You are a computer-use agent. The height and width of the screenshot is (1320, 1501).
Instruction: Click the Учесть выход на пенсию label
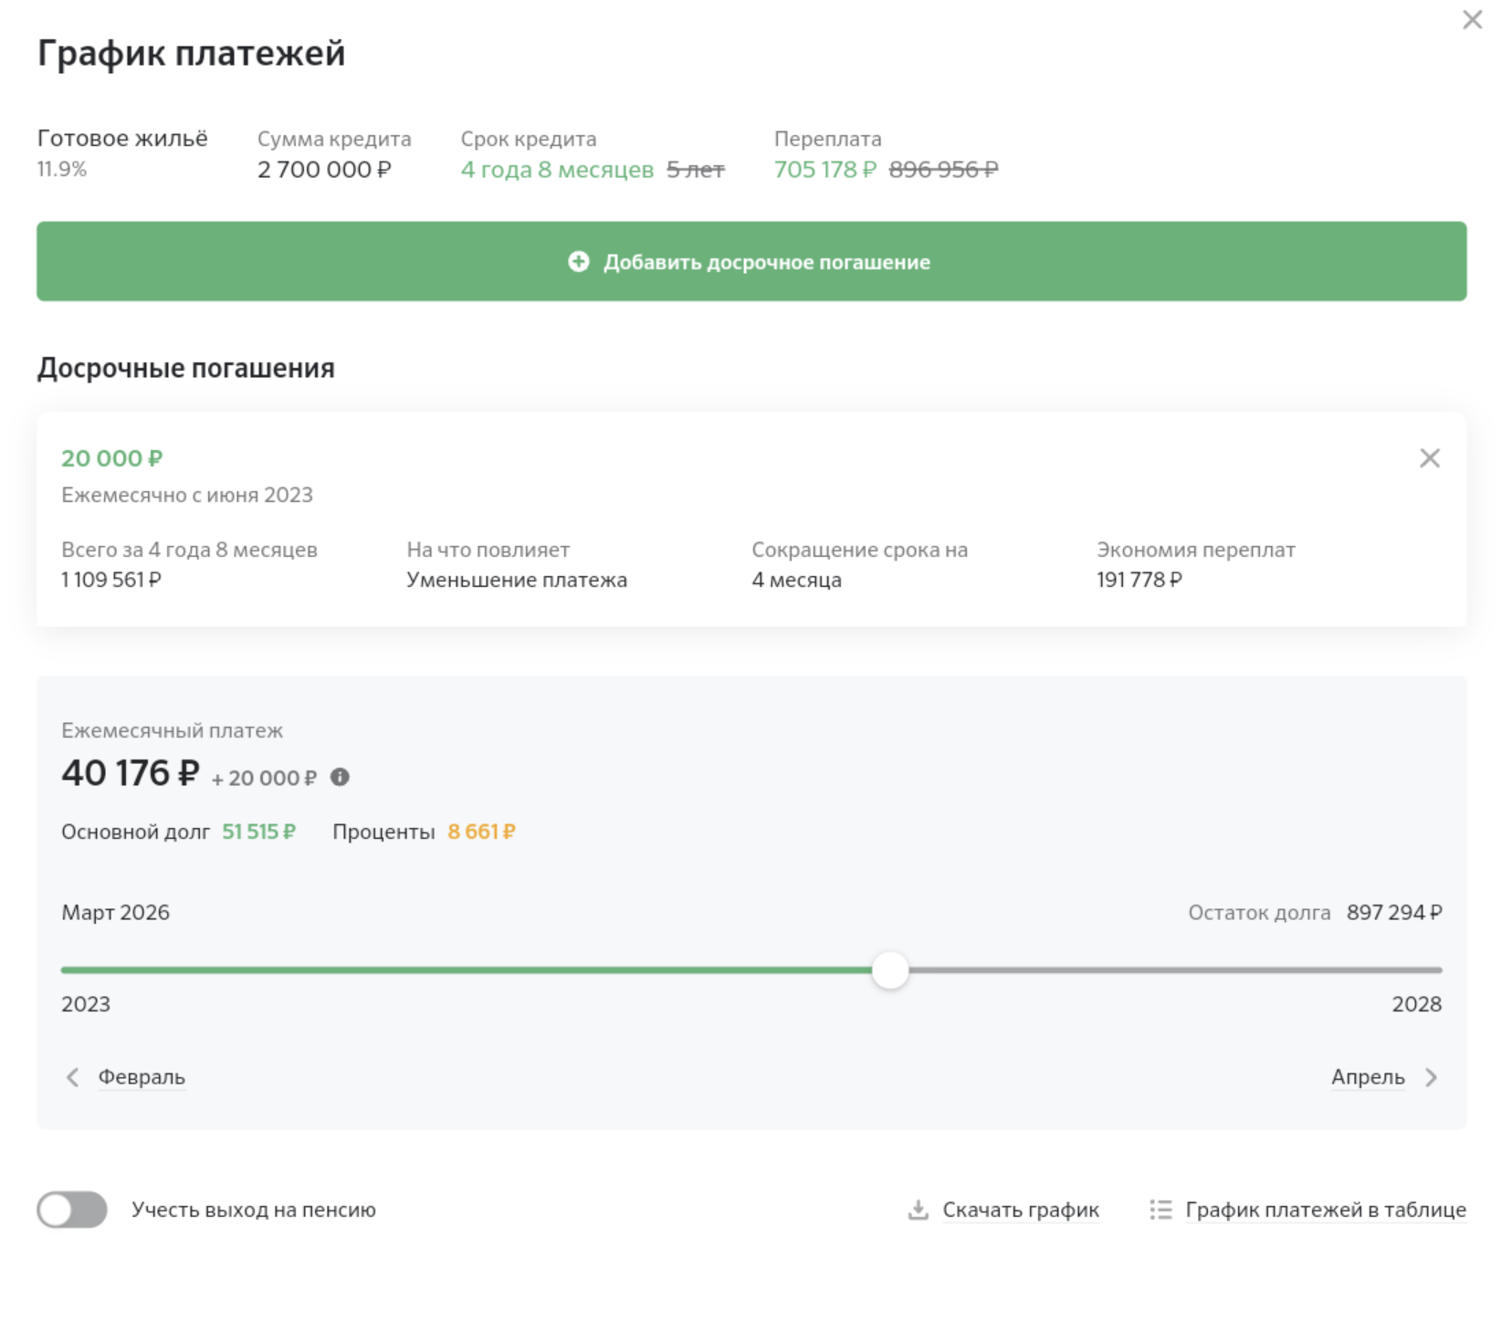click(x=253, y=1210)
